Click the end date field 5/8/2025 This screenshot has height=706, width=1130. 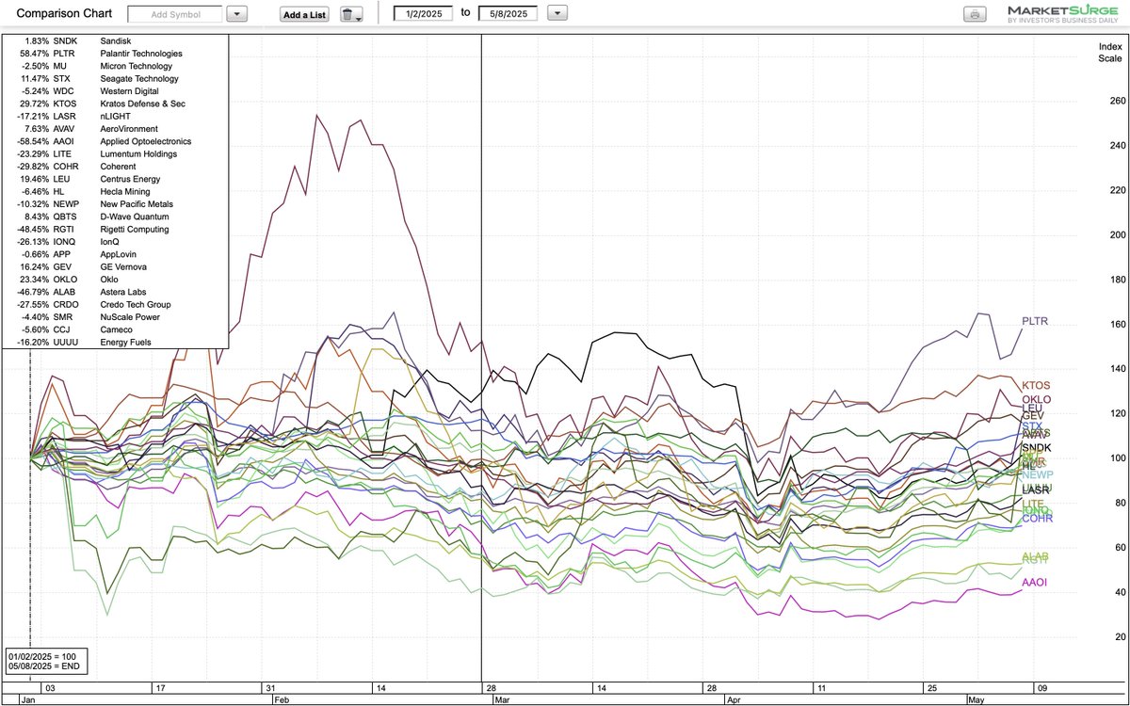point(508,13)
